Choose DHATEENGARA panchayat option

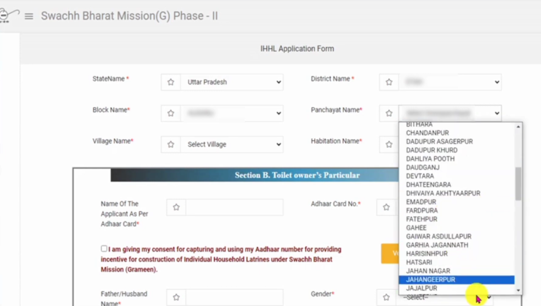[x=456, y=185]
